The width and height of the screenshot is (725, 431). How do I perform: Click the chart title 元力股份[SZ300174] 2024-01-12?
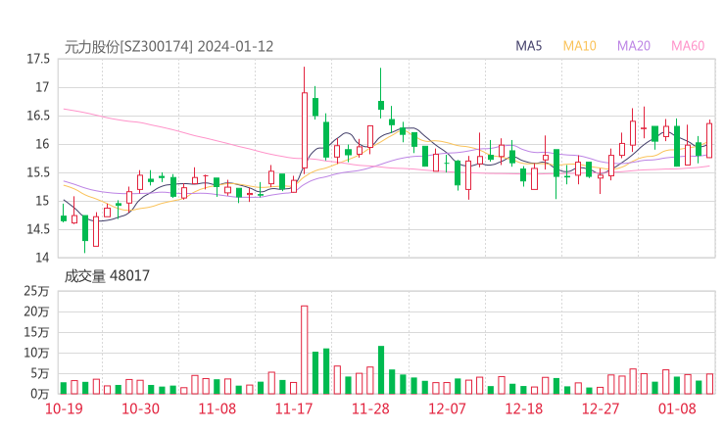point(169,47)
